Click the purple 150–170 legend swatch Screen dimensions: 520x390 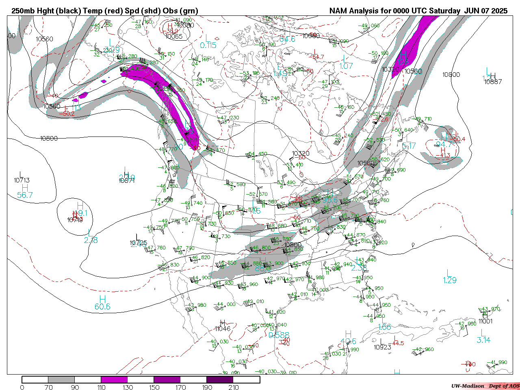pos(167,380)
